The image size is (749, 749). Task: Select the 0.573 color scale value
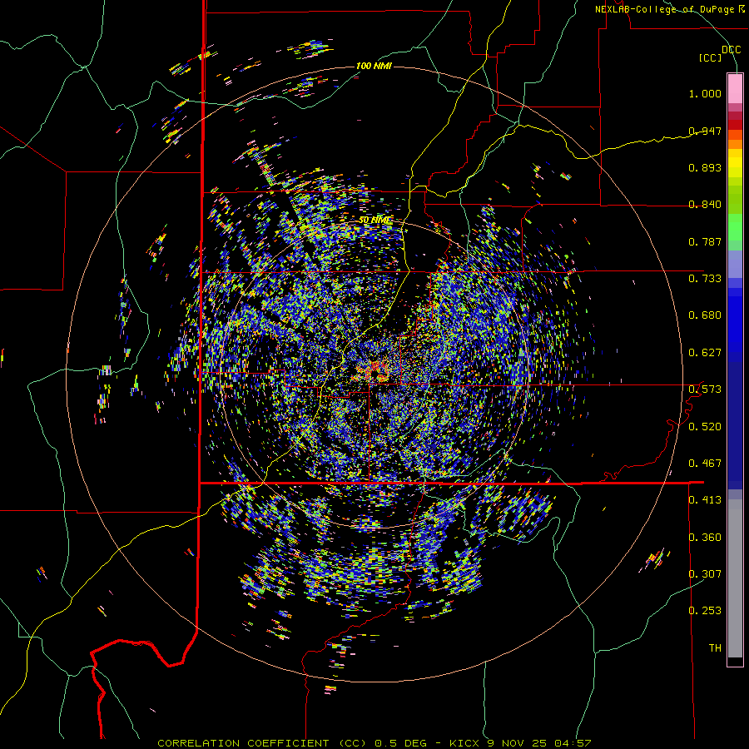point(705,389)
